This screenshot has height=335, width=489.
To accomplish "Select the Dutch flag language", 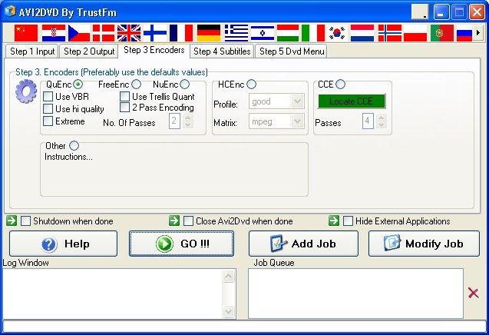I will coord(362,33).
